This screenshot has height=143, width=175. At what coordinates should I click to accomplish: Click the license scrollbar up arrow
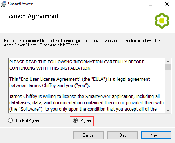[x=168, y=62]
